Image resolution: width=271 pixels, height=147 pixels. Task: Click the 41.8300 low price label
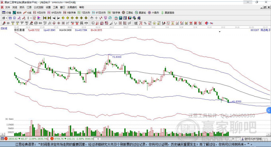pos(237,102)
